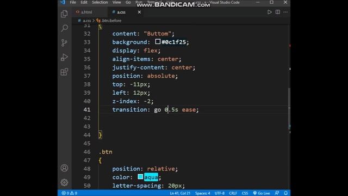Viewport: 348px width, 196px height.
Task: Click line number 41 in the gutter
Action: (87, 110)
